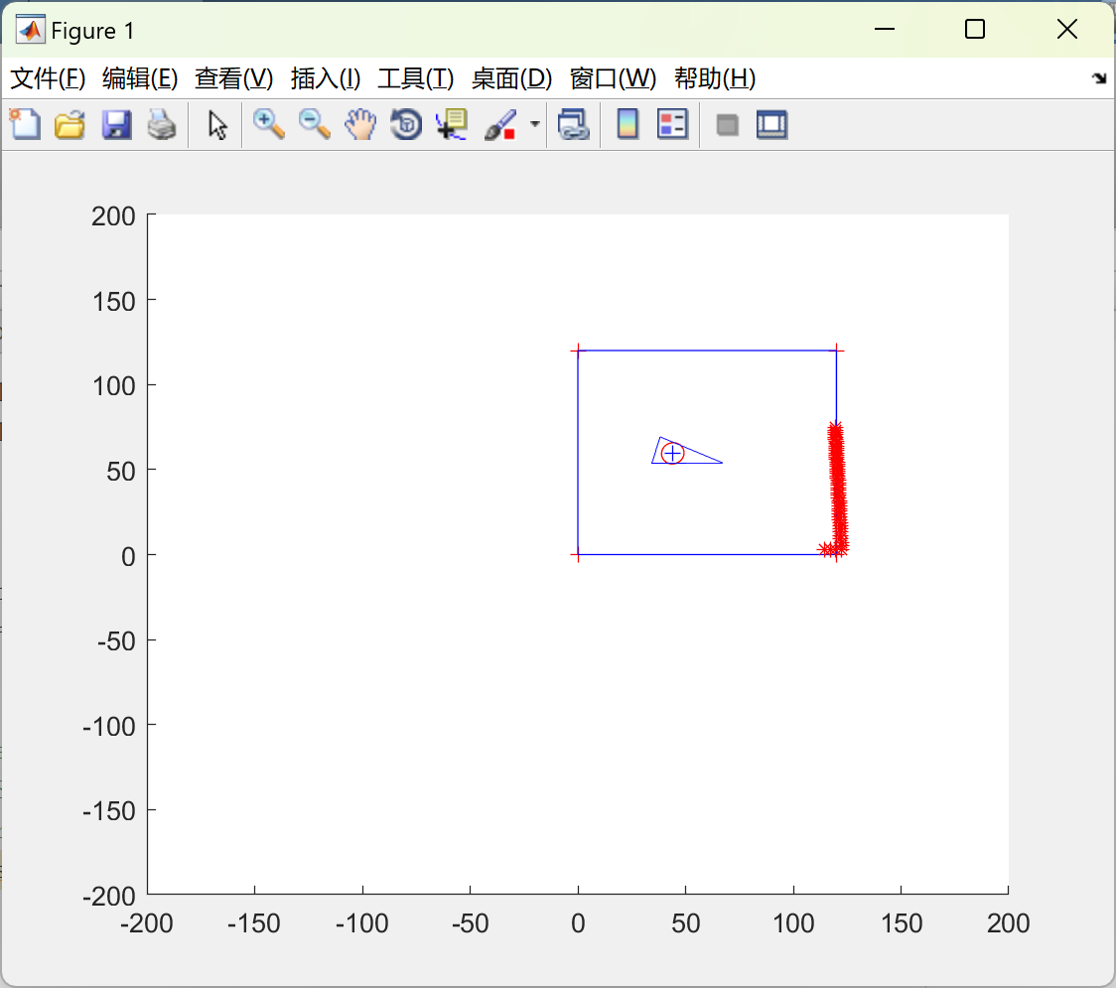The height and width of the screenshot is (988, 1116).
Task: Click the dock figure arrow at menu bar right
Action: click(x=1100, y=78)
